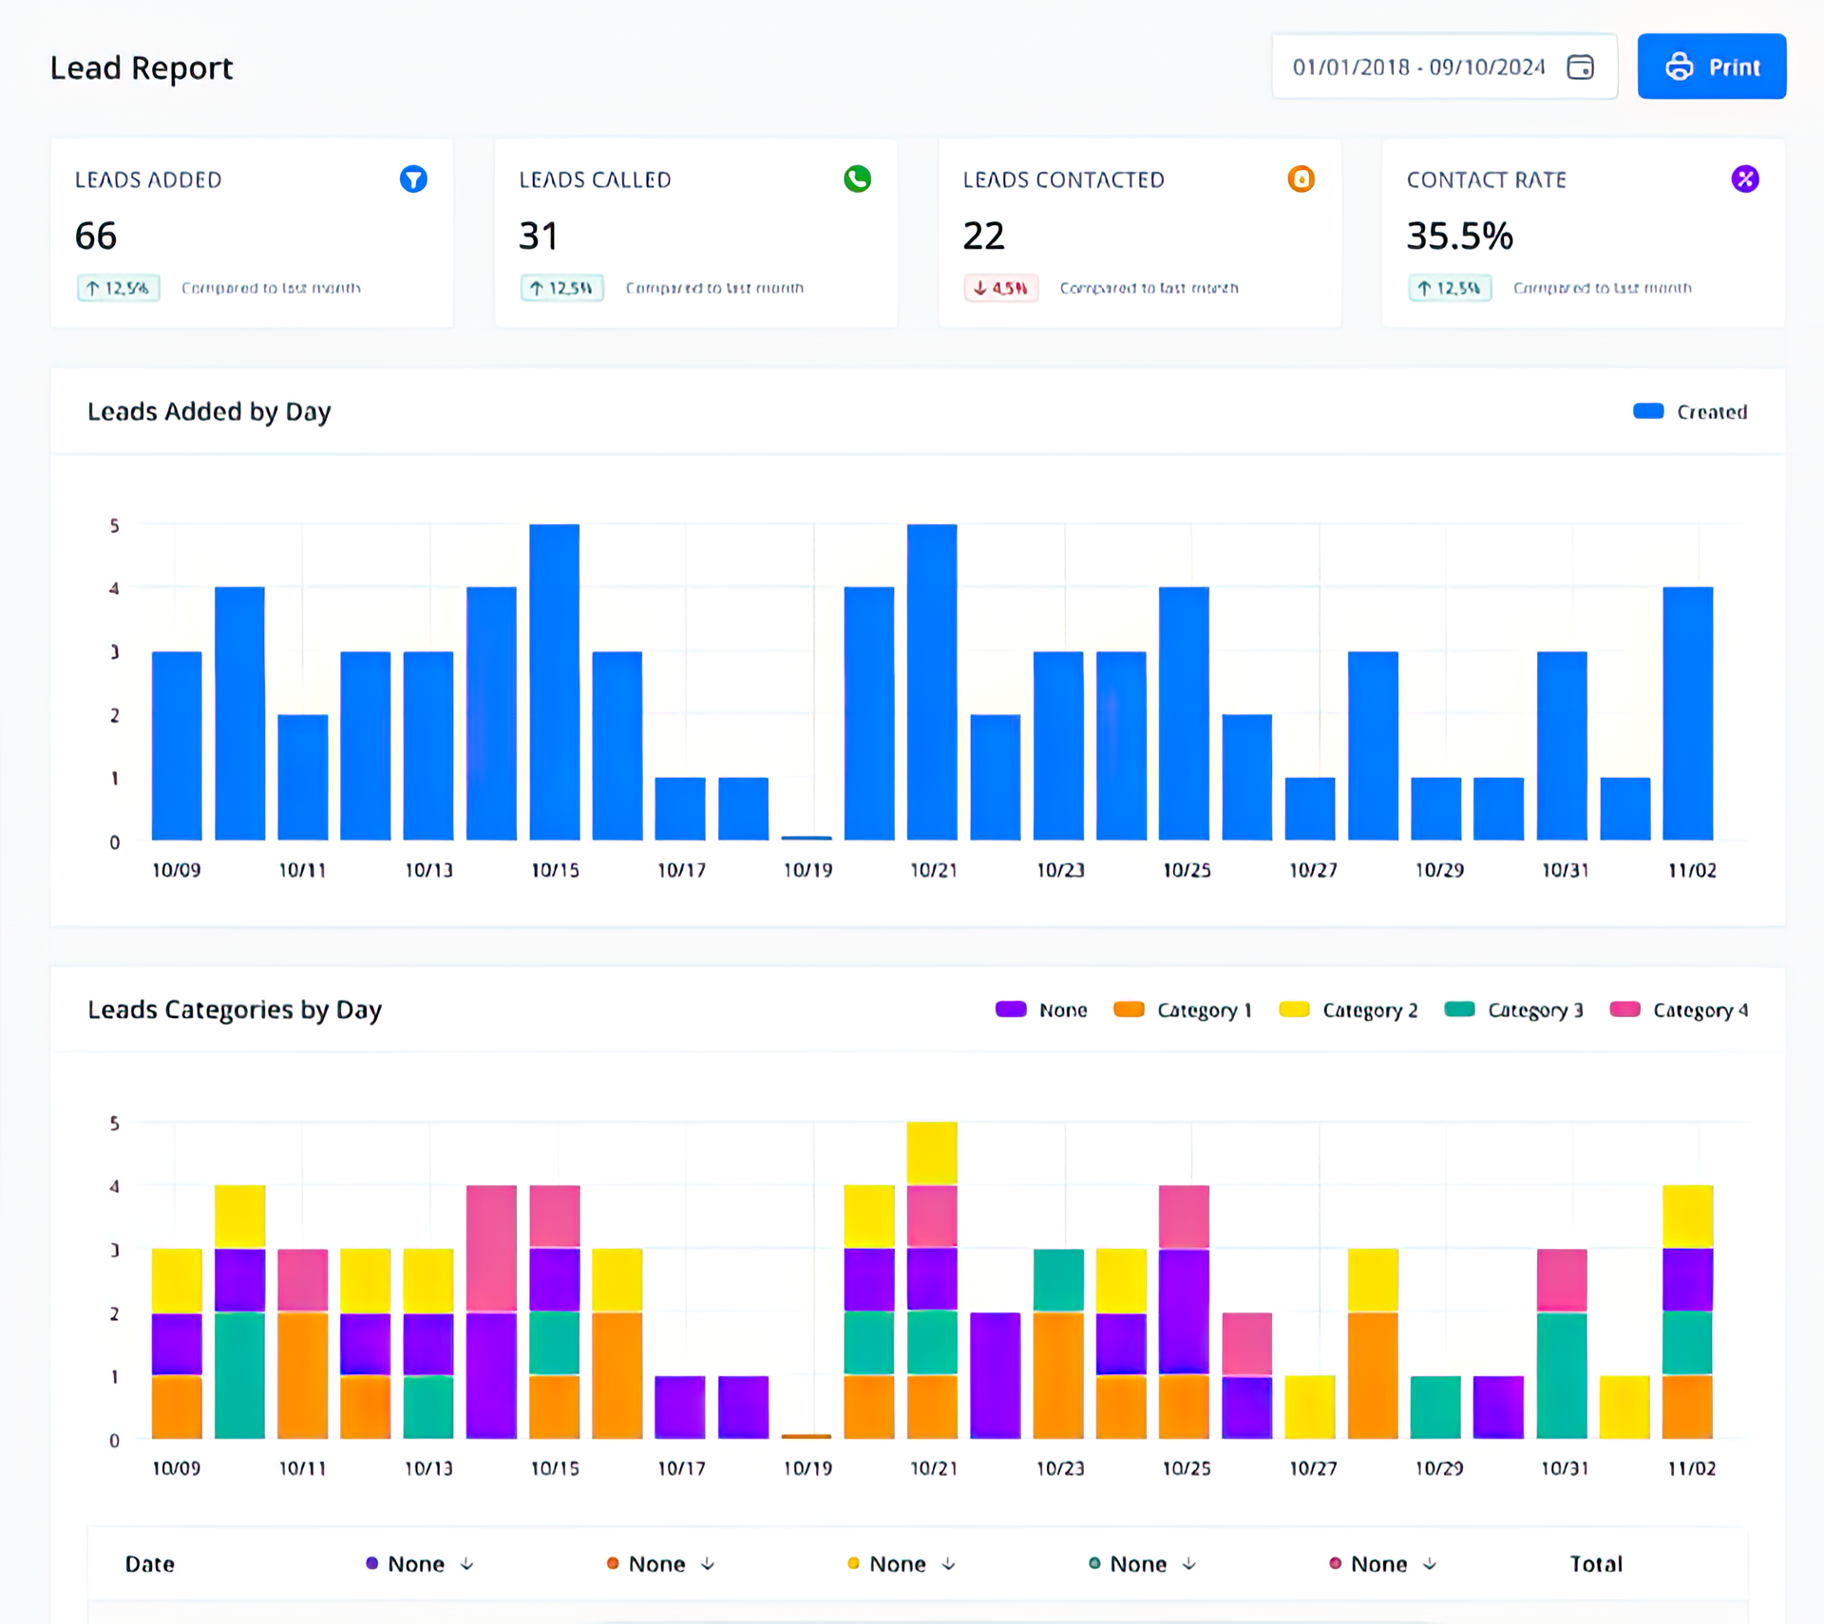Image resolution: width=1824 pixels, height=1624 pixels.
Task: Click the red 4.5% decrease badge under Leads Contacted
Action: [x=1000, y=288]
